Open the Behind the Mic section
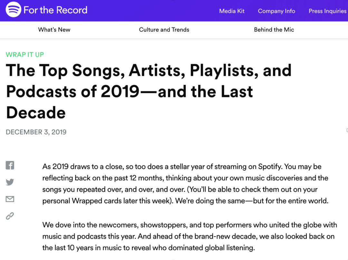Image resolution: width=348 pixels, height=260 pixels. click(274, 30)
